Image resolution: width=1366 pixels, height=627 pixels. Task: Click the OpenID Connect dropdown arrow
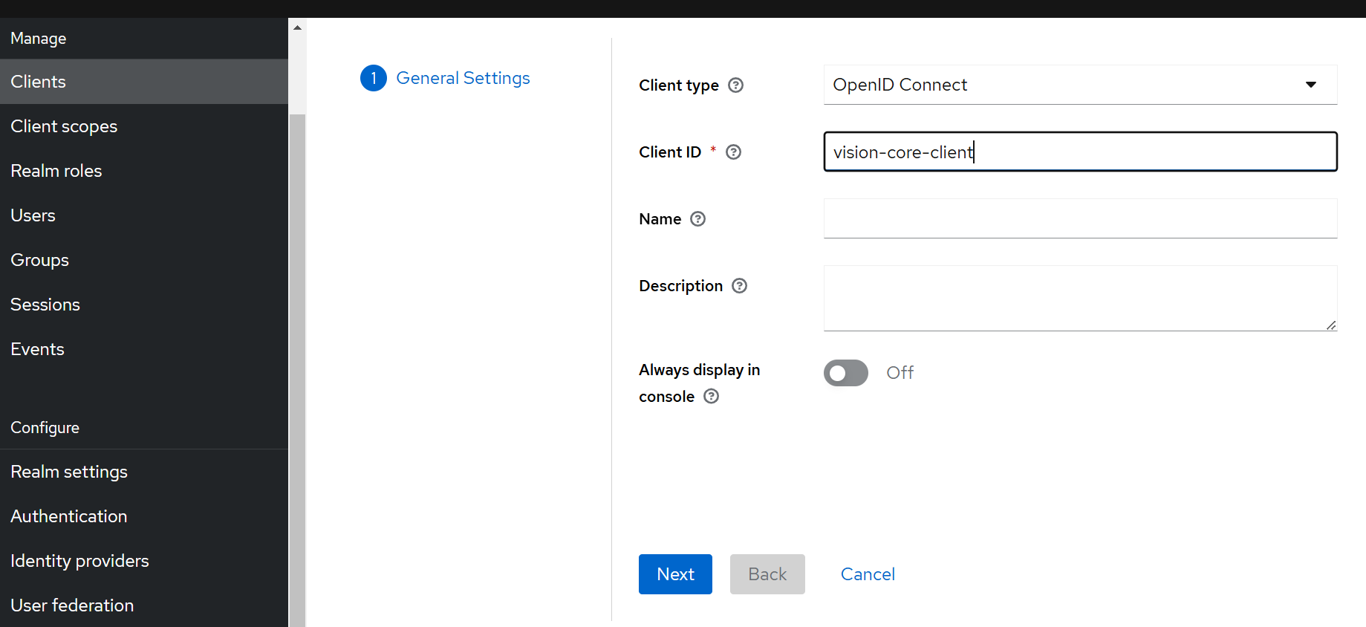click(x=1310, y=85)
